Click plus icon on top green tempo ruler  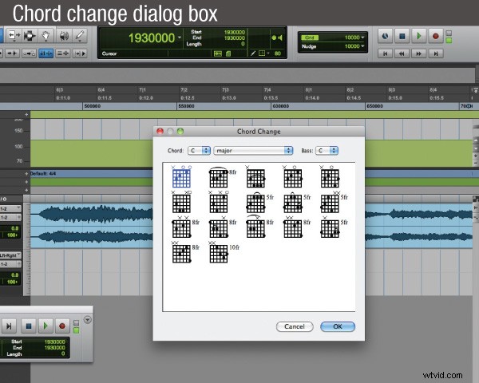tap(26, 115)
